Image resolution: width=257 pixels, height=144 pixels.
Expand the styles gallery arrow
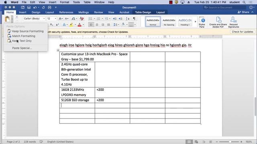click(196, 22)
